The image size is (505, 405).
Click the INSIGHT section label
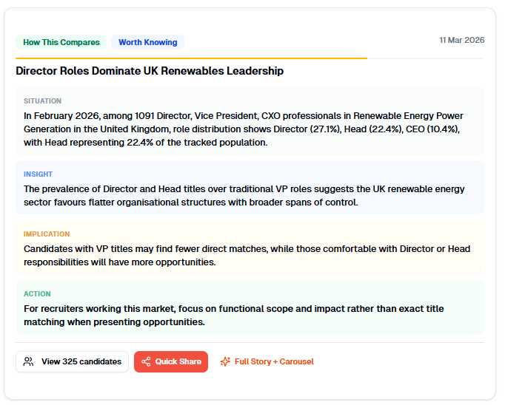pyautogui.click(x=39, y=174)
